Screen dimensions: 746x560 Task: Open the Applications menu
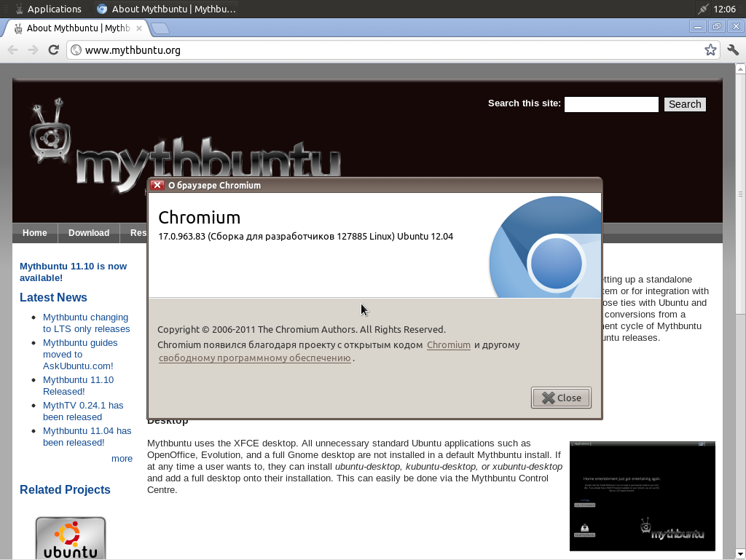click(x=47, y=9)
